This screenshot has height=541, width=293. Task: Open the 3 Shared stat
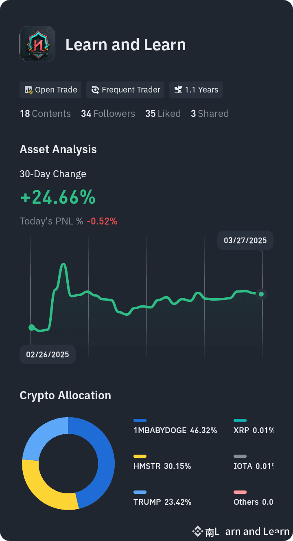[x=210, y=114]
